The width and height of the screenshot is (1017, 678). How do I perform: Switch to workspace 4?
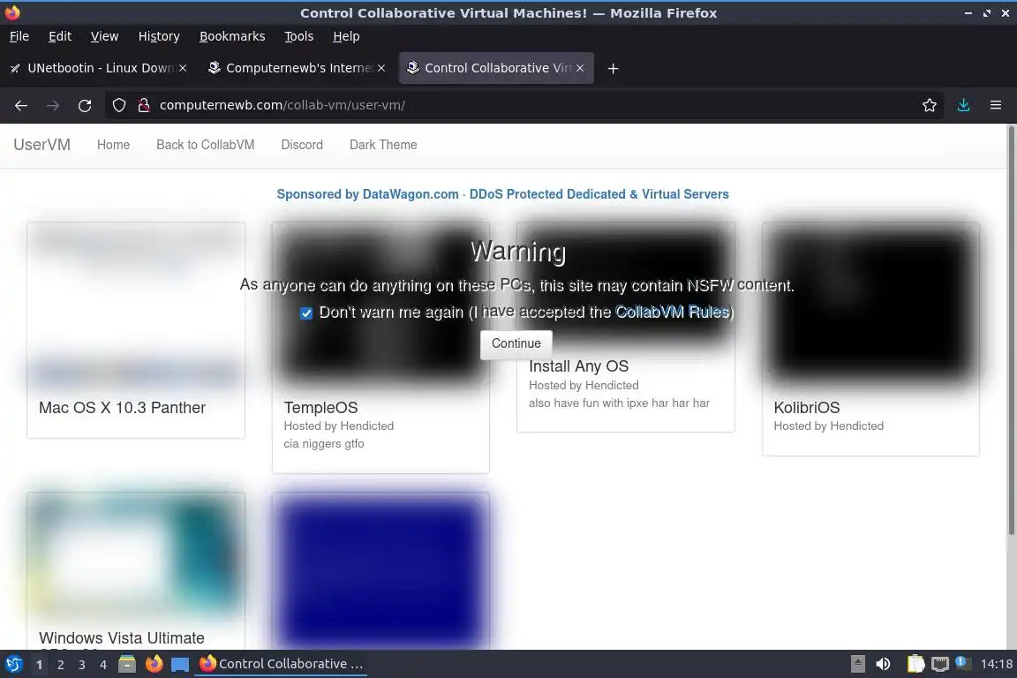point(103,665)
